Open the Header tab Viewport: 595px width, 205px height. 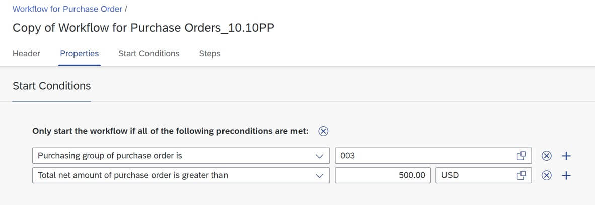(26, 53)
